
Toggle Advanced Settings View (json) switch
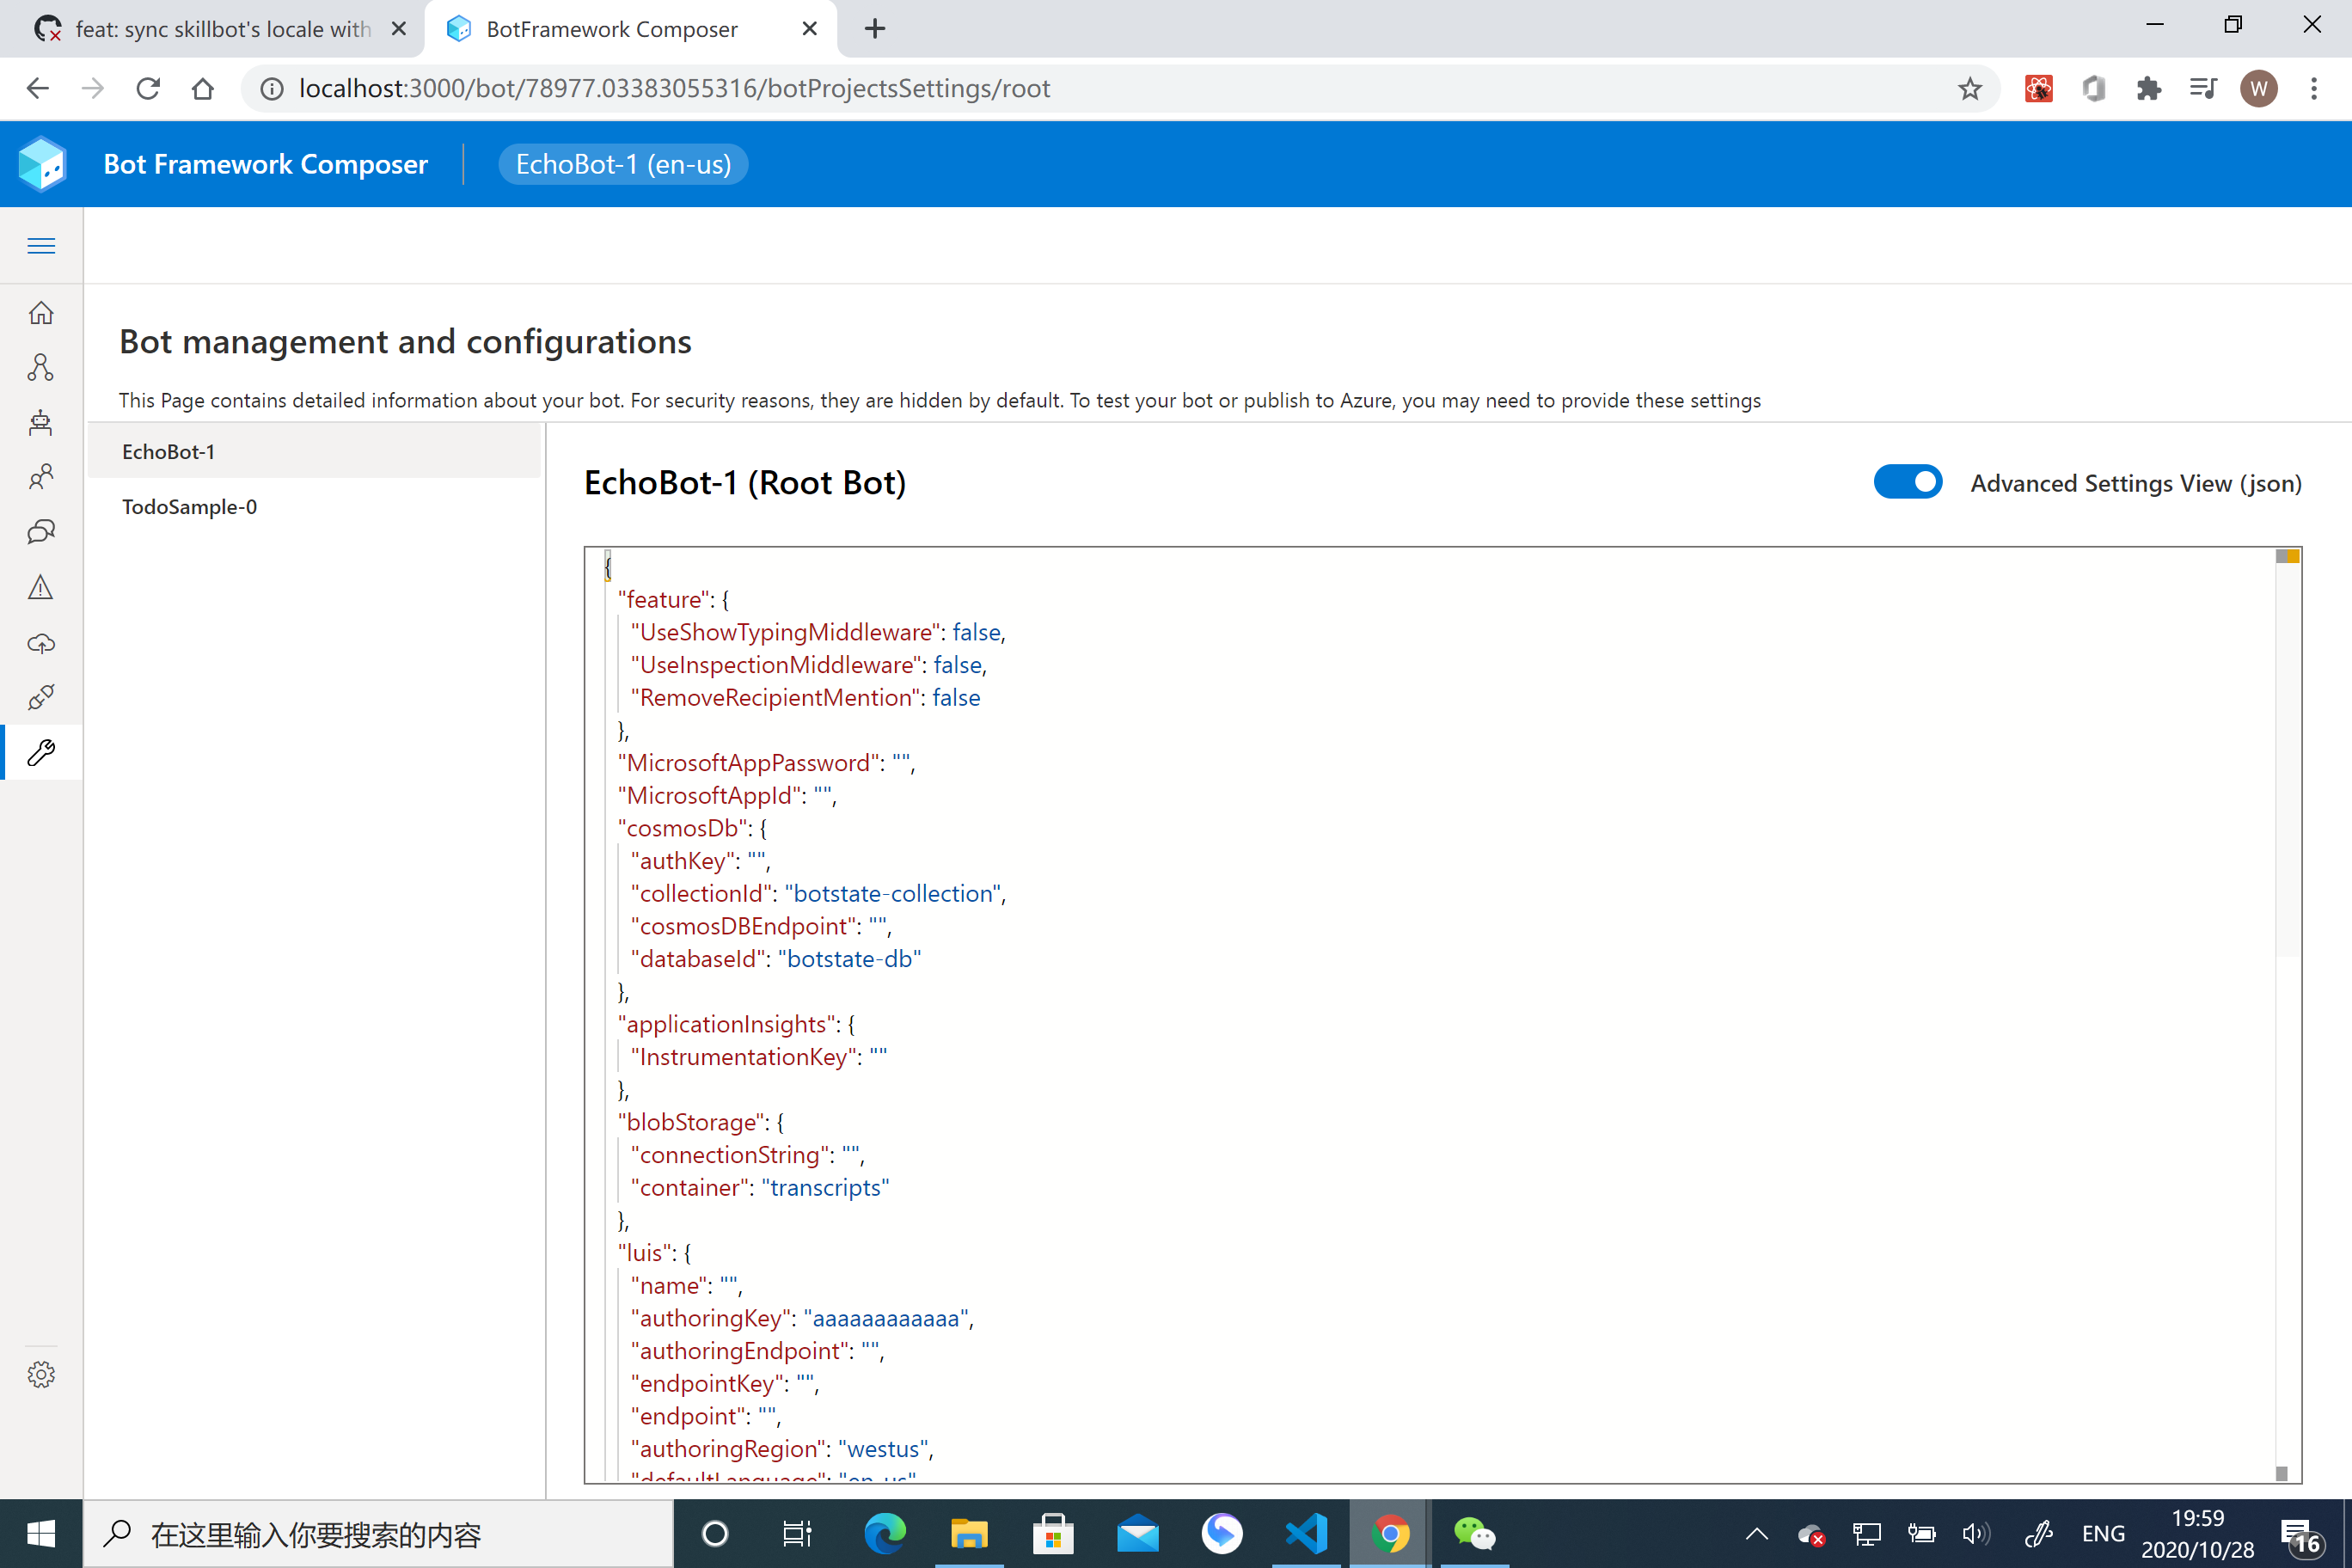point(1907,482)
